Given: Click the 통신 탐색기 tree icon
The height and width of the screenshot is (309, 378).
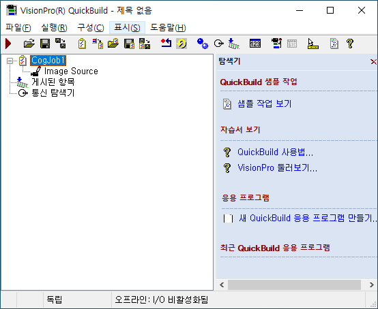Looking at the screenshot, I should click(23, 93).
